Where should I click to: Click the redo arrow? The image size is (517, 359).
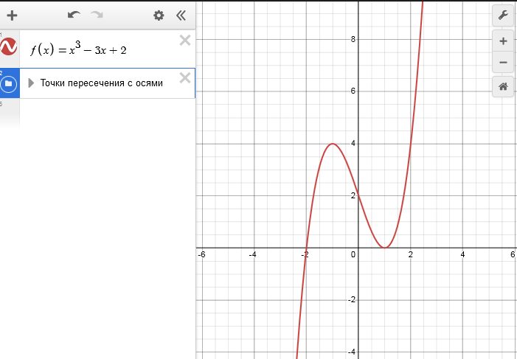pos(97,15)
